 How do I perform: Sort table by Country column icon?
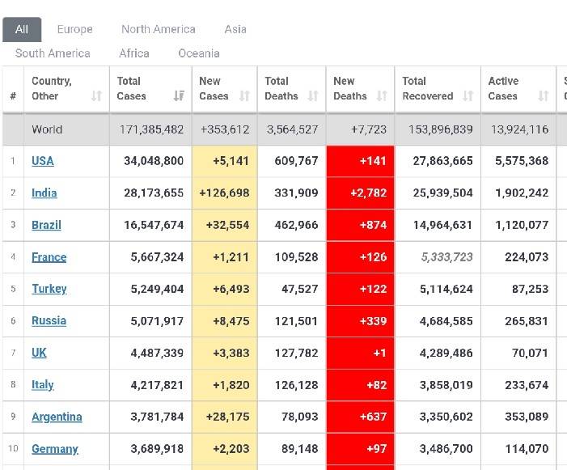tap(97, 96)
